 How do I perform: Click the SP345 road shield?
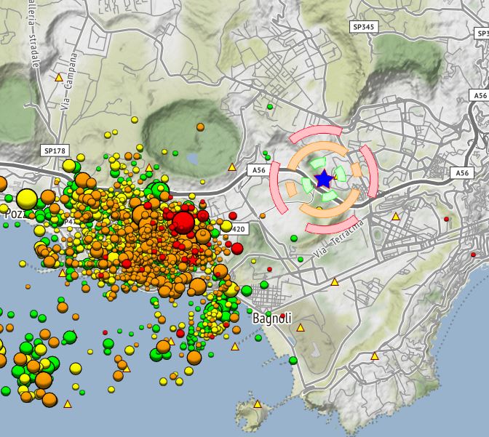pyautogui.click(x=363, y=26)
